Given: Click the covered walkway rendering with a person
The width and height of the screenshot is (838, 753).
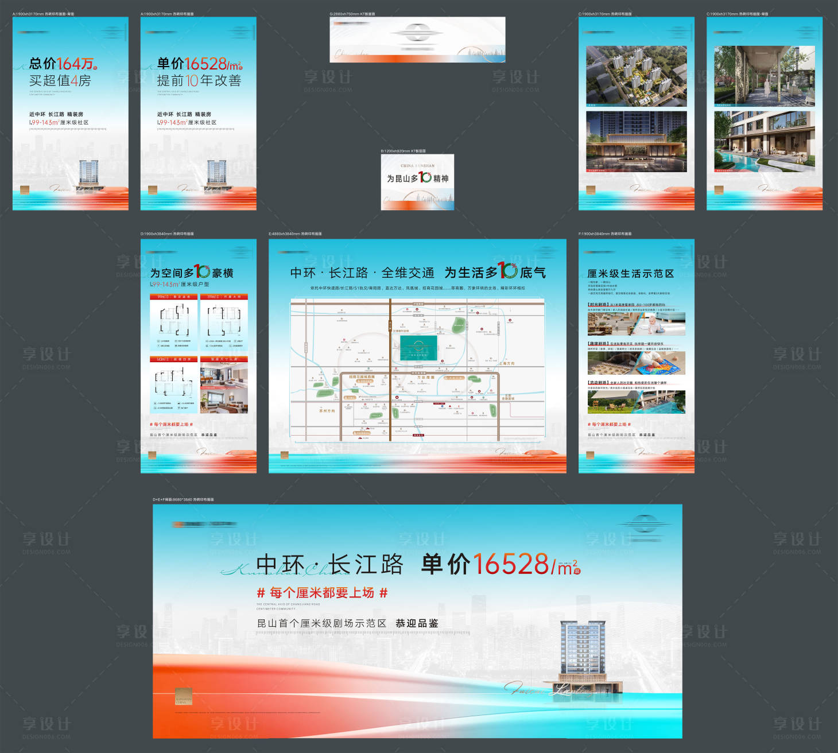Looking at the screenshot, I should (764, 76).
